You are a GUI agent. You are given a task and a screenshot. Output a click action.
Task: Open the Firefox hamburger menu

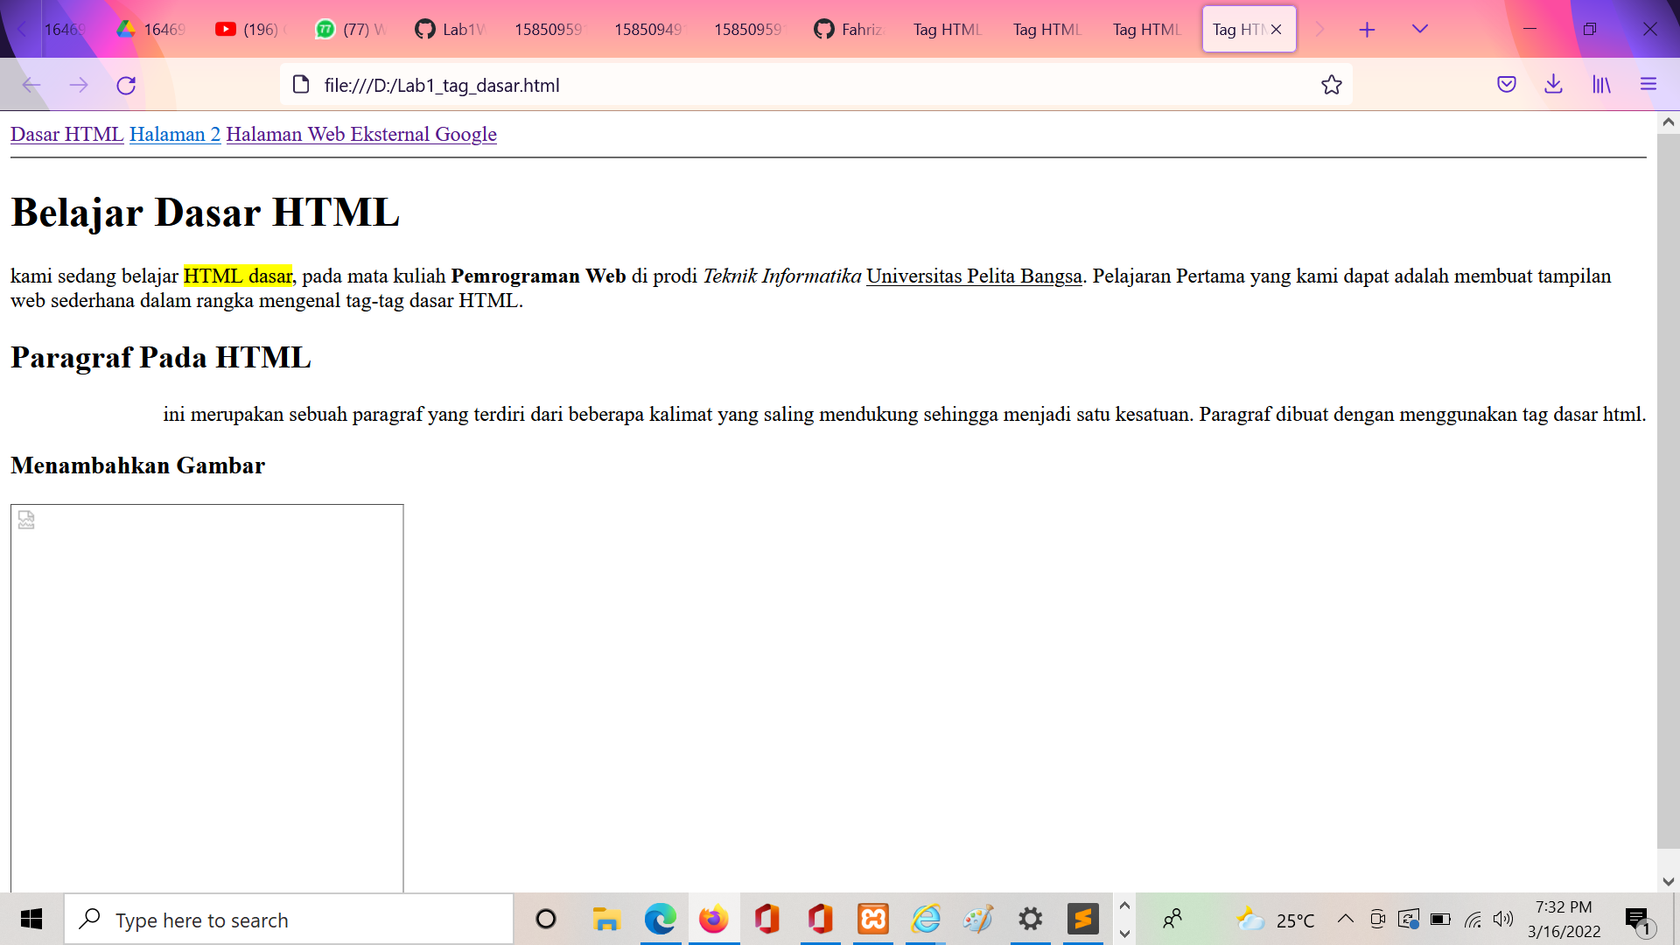(x=1648, y=85)
